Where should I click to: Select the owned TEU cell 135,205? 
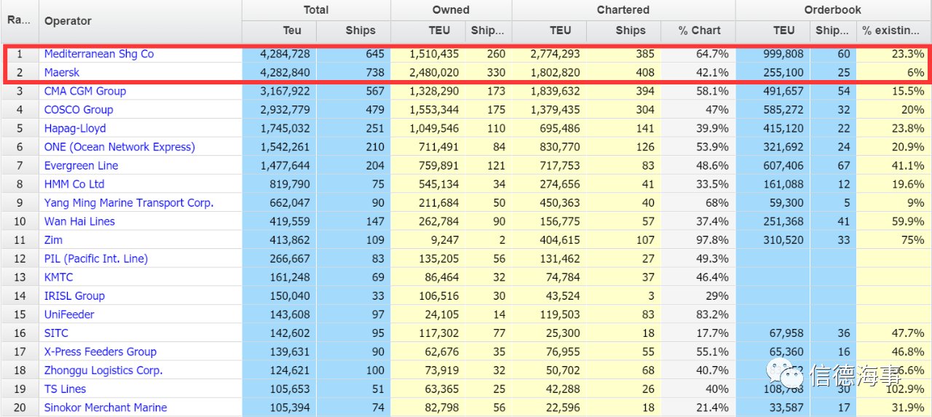(x=427, y=258)
